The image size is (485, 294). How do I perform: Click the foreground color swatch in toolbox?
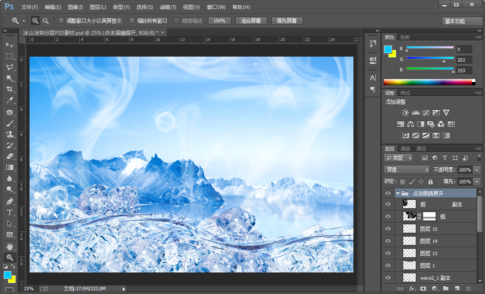[8, 275]
